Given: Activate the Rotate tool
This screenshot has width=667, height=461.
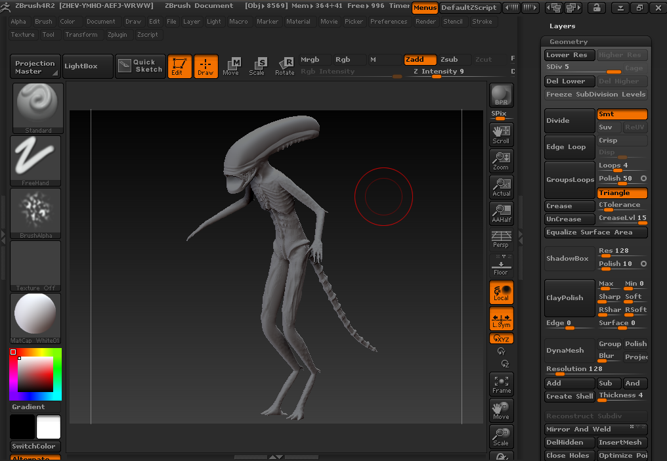Looking at the screenshot, I should click(285, 66).
